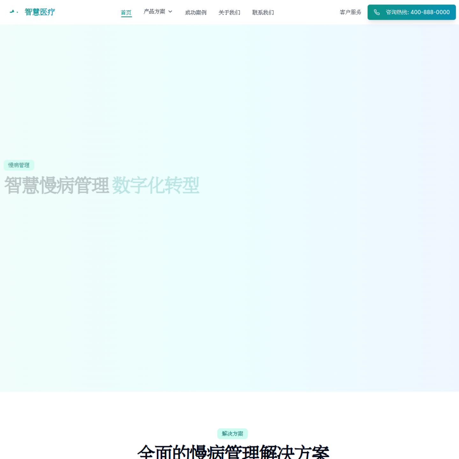Navigate to 关于我们

pyautogui.click(x=229, y=12)
